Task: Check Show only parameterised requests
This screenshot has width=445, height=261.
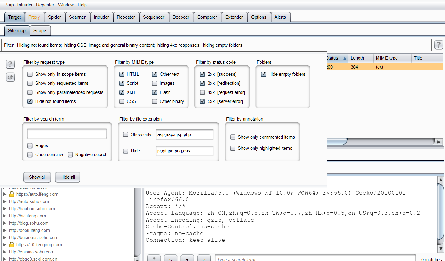Action: coord(30,92)
